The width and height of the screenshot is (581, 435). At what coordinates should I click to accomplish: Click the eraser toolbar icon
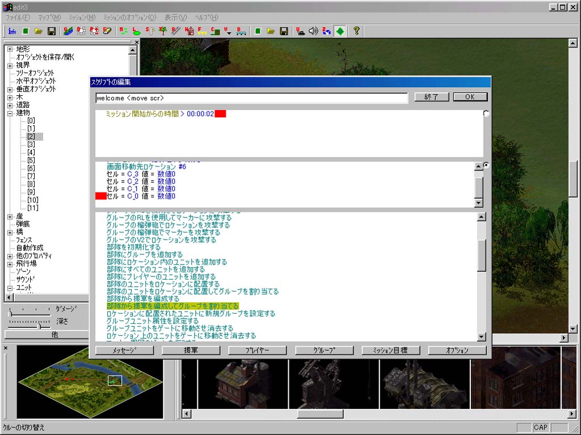click(x=107, y=31)
